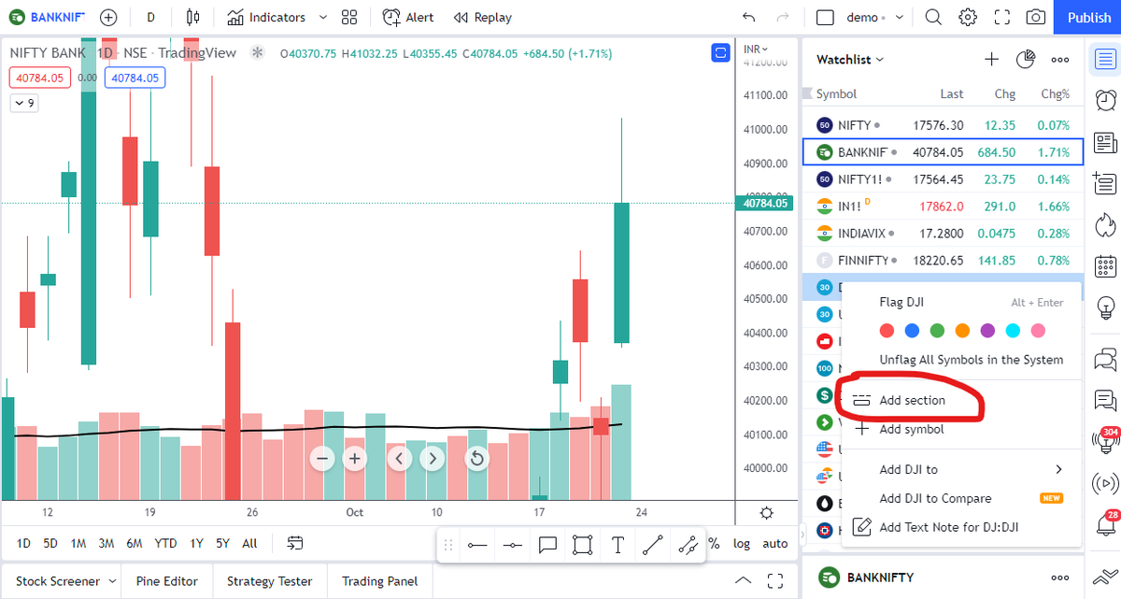Zoom out chart with minus button
This screenshot has width=1121, height=599.
[323, 458]
